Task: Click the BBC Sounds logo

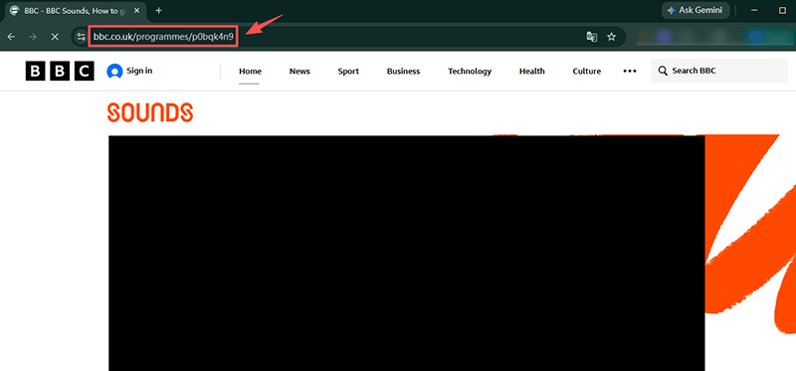Action: pyautogui.click(x=150, y=112)
